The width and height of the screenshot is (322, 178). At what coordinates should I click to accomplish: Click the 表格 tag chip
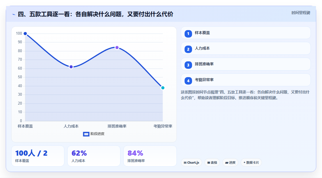coord(212,163)
